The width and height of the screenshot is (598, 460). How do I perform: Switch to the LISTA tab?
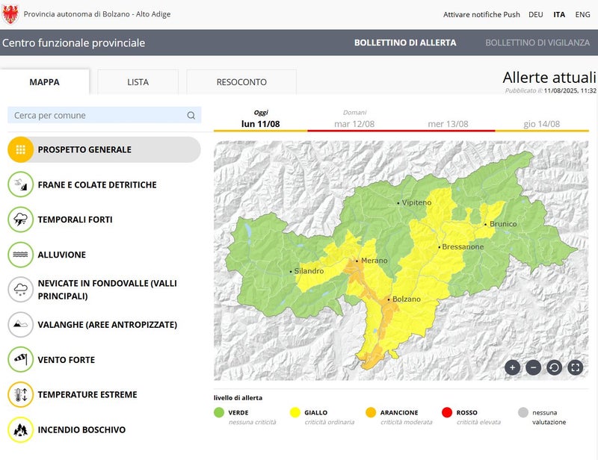click(138, 82)
